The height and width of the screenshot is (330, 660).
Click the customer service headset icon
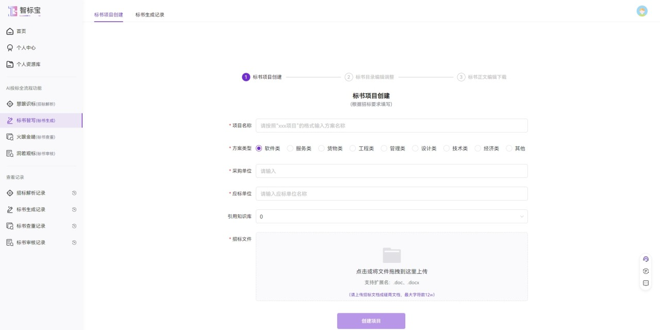coord(646,259)
